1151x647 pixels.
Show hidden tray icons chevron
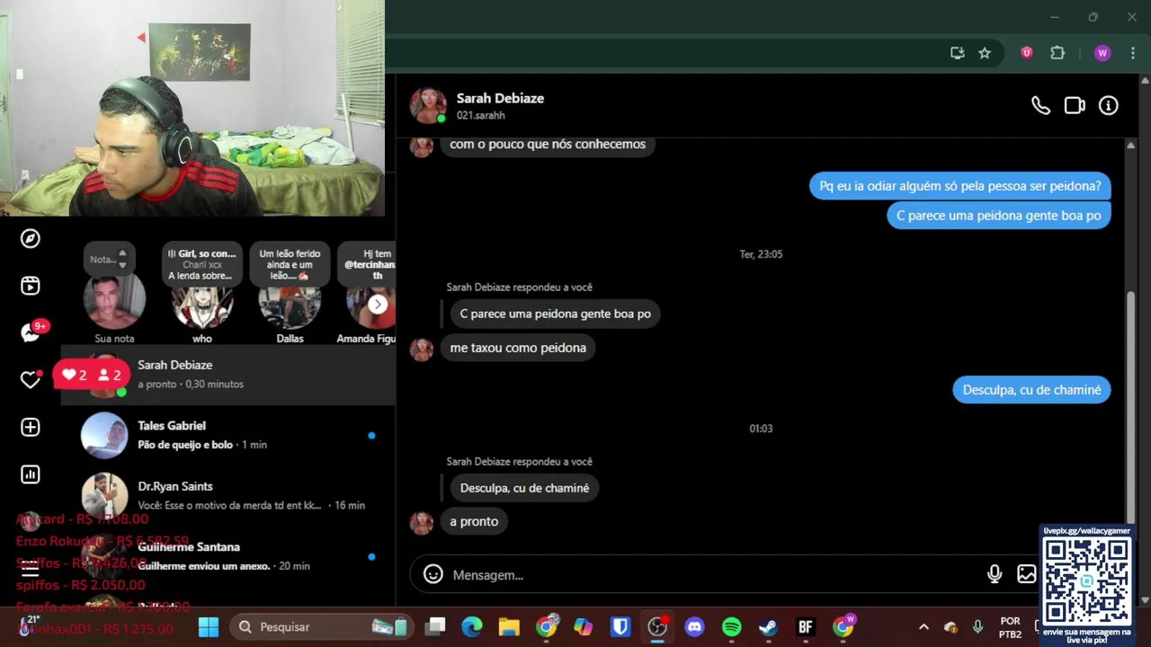click(923, 627)
